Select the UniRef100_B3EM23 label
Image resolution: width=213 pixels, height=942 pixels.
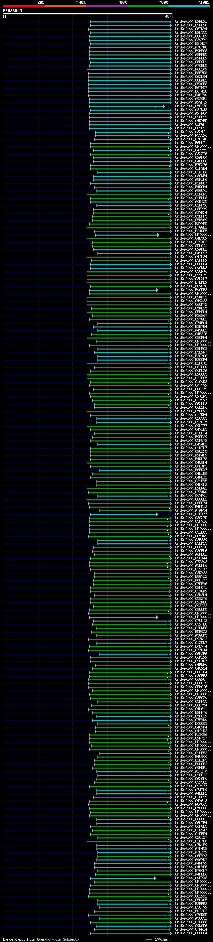(191, 543)
